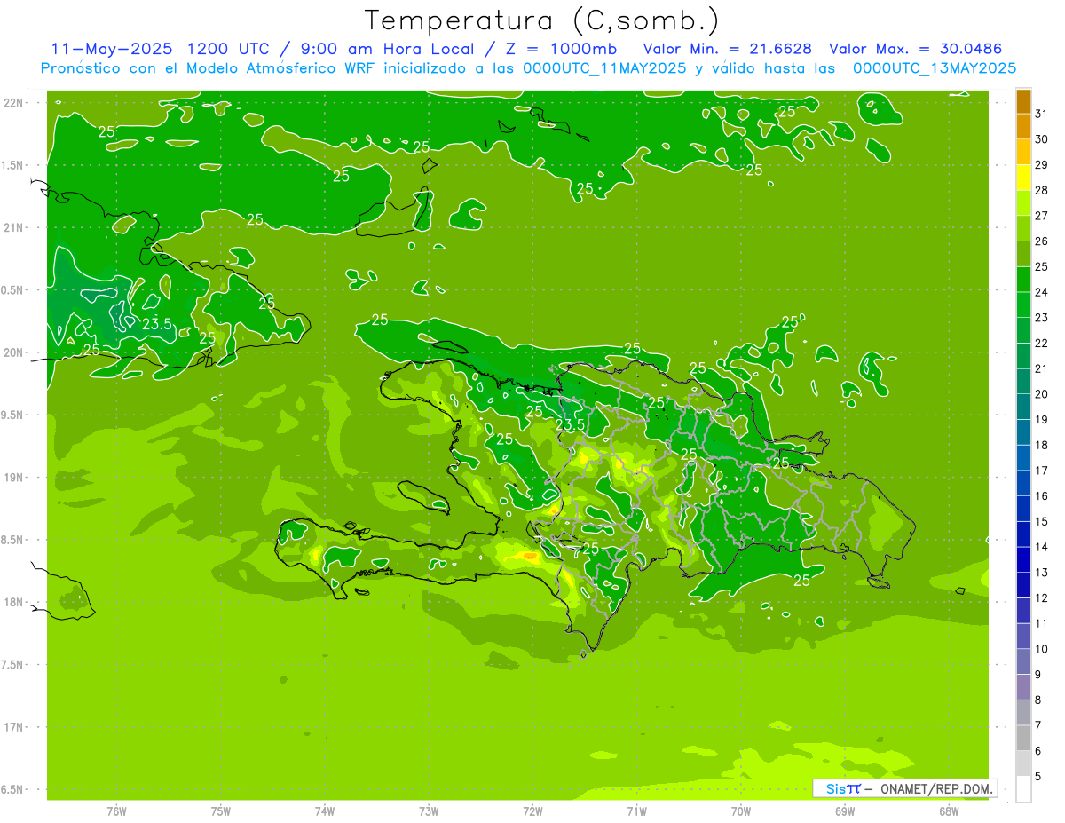Click the 74W longitude axis label

point(325,811)
